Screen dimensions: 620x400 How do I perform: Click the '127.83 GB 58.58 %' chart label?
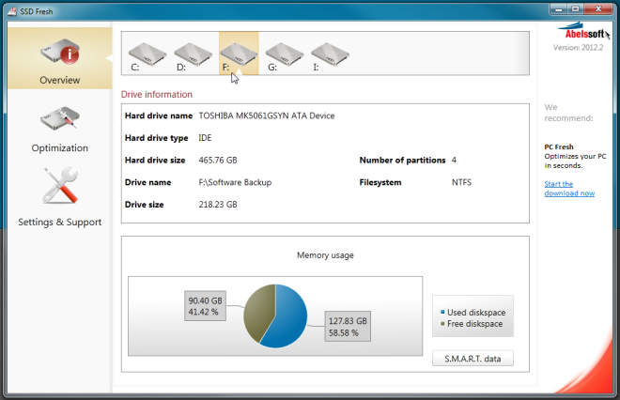pos(348,327)
